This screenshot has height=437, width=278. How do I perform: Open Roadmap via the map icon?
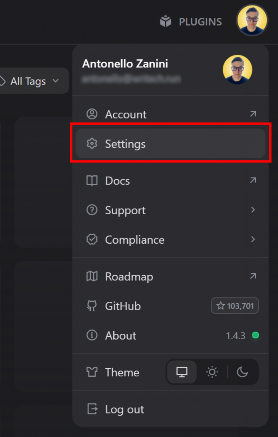(x=92, y=276)
